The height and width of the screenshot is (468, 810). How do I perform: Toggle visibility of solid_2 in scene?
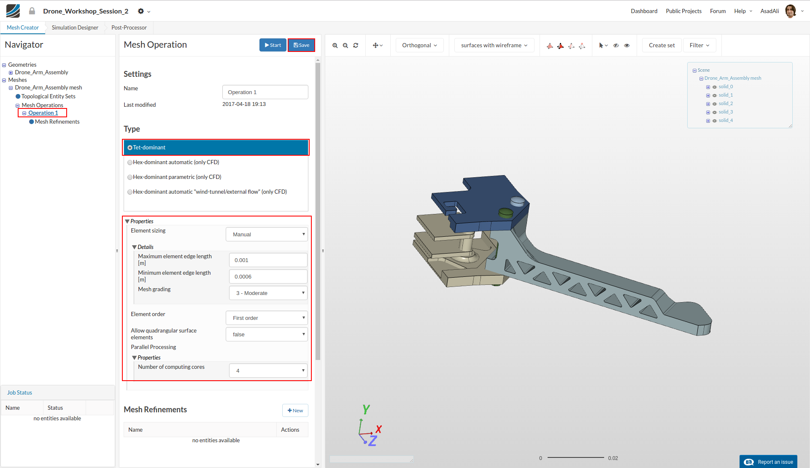tap(715, 104)
